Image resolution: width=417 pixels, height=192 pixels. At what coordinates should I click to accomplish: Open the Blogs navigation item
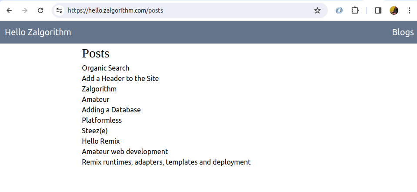[x=403, y=32]
